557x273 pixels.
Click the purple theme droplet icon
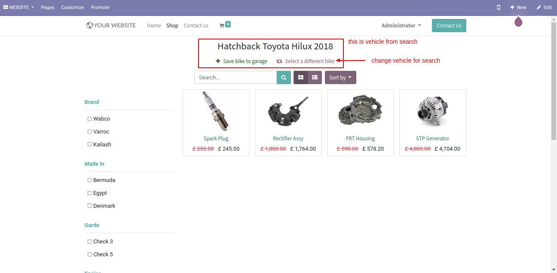point(518,21)
